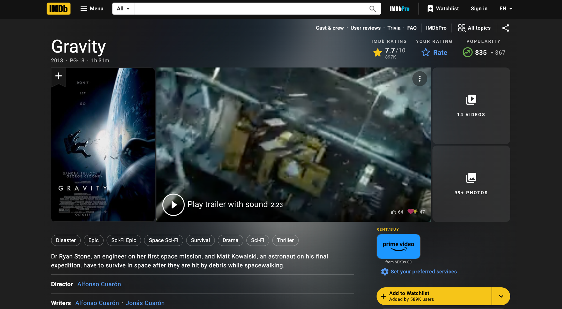Open writer Jonás Cuarón's page
This screenshot has height=309, width=562.
[x=145, y=303]
